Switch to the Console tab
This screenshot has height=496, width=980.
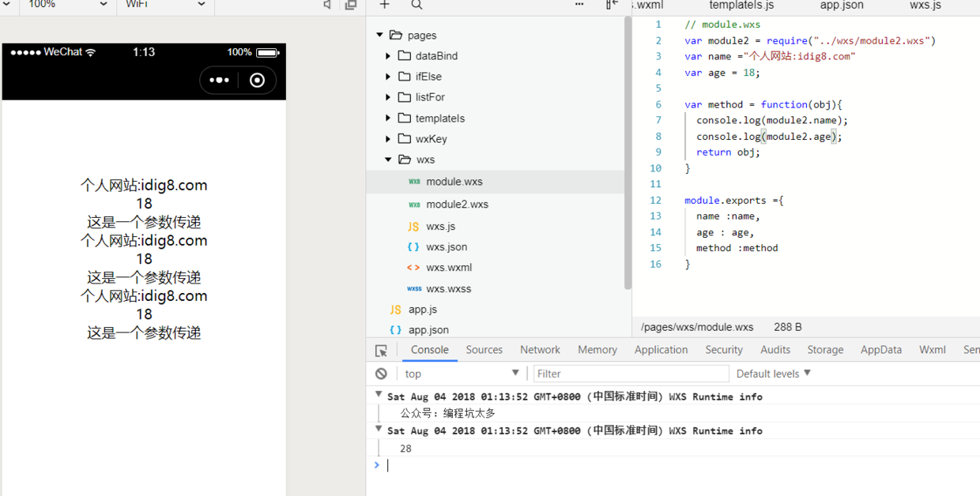pos(430,350)
